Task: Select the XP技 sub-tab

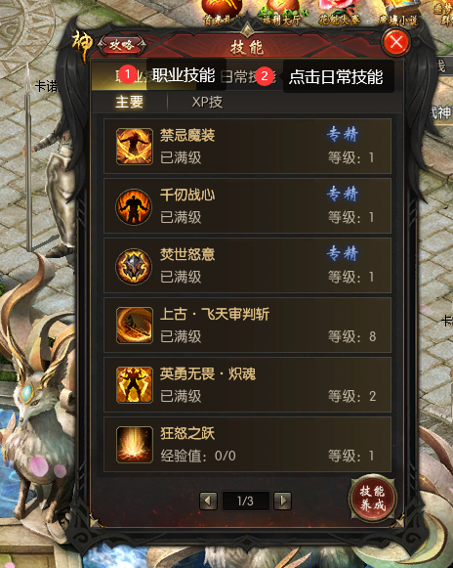Action: click(x=207, y=102)
